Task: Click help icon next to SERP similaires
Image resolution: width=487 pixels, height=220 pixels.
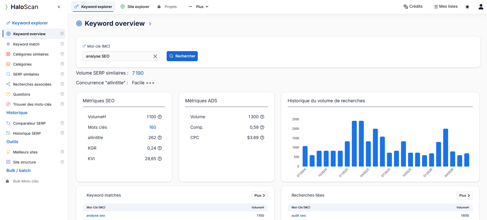Action: pos(62,74)
